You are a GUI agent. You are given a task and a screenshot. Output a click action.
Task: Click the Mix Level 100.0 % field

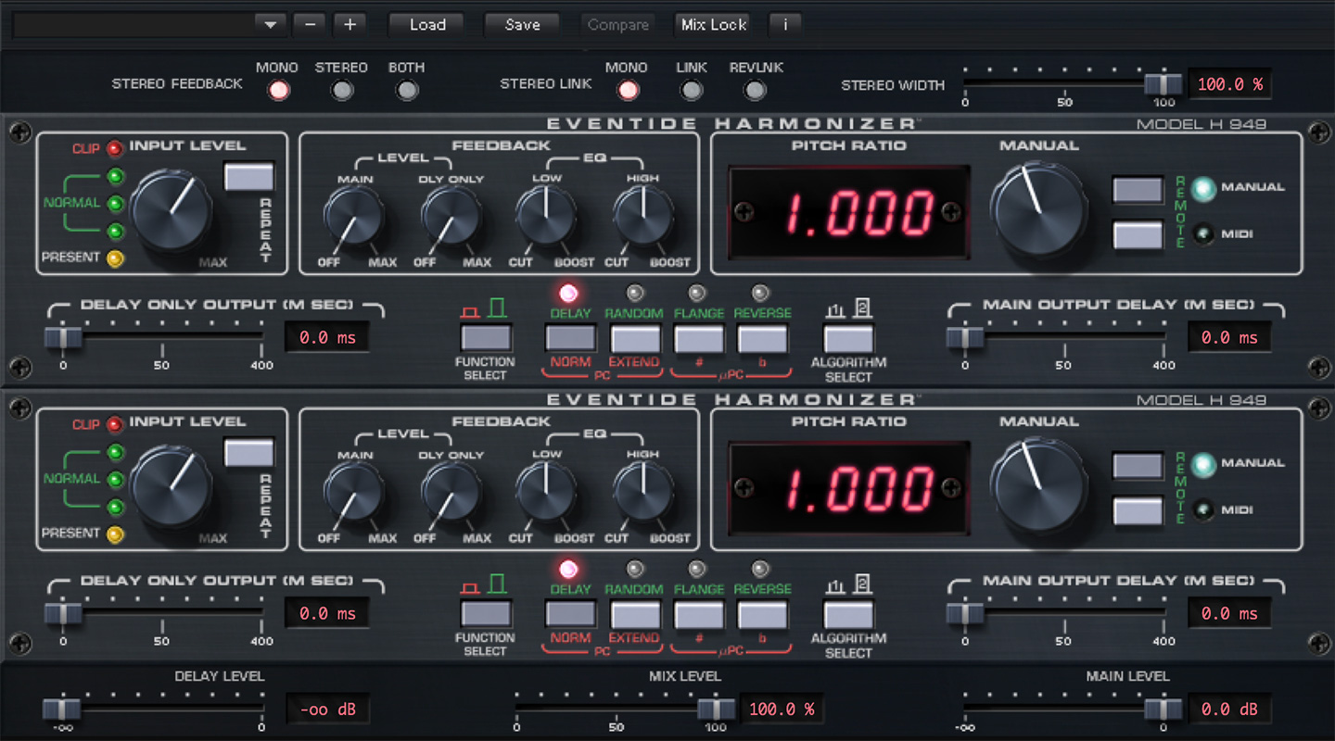(782, 710)
